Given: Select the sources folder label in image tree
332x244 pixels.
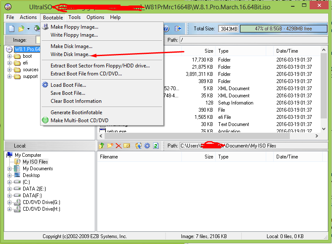Looking at the screenshot, I should pyautogui.click(x=31, y=70).
